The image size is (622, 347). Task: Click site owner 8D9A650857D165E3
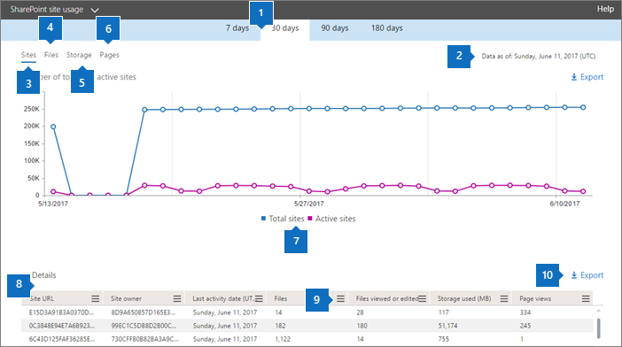143,312
